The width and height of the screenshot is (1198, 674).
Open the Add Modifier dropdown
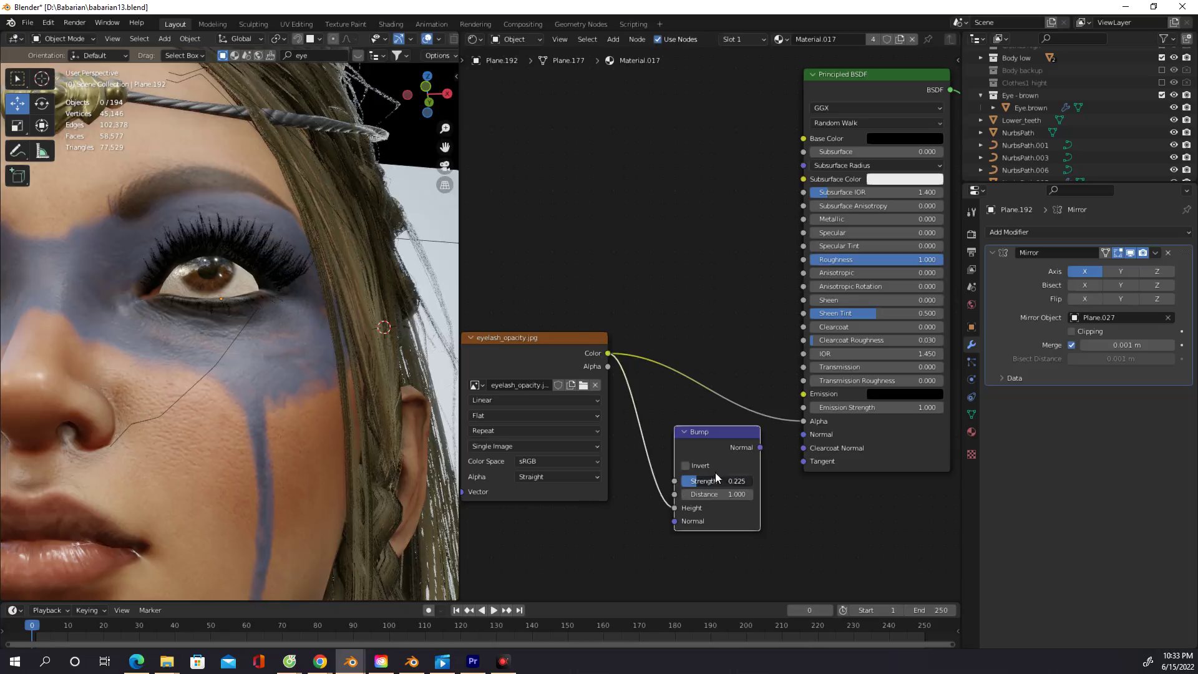[x=1089, y=232]
